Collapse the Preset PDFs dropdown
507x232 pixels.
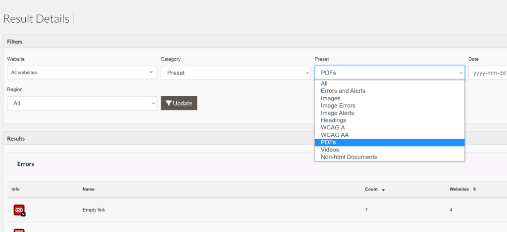pos(390,73)
